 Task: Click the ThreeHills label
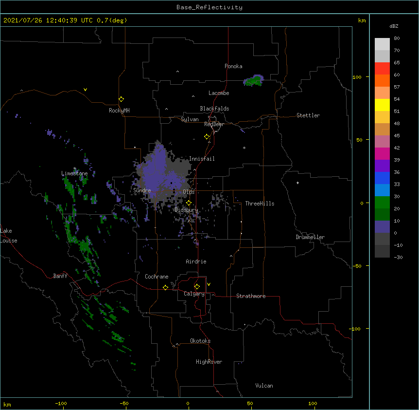pos(260,204)
